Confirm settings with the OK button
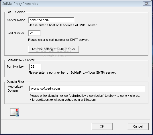This screenshot has height=135, width=153. pos(102,126)
